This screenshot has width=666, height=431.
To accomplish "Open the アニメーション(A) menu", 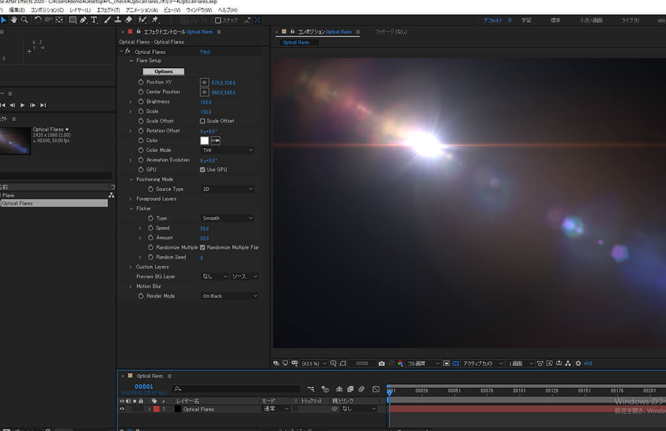I will [141, 10].
